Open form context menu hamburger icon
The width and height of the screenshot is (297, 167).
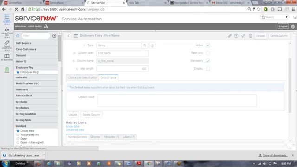point(76,36)
